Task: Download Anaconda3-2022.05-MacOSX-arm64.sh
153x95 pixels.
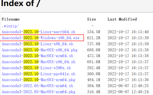Action: pos(37,86)
